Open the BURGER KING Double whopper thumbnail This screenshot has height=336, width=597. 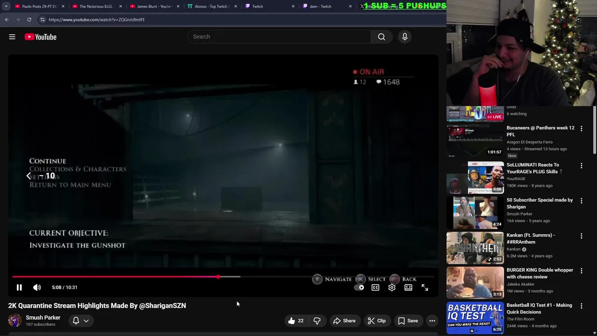pos(475,282)
